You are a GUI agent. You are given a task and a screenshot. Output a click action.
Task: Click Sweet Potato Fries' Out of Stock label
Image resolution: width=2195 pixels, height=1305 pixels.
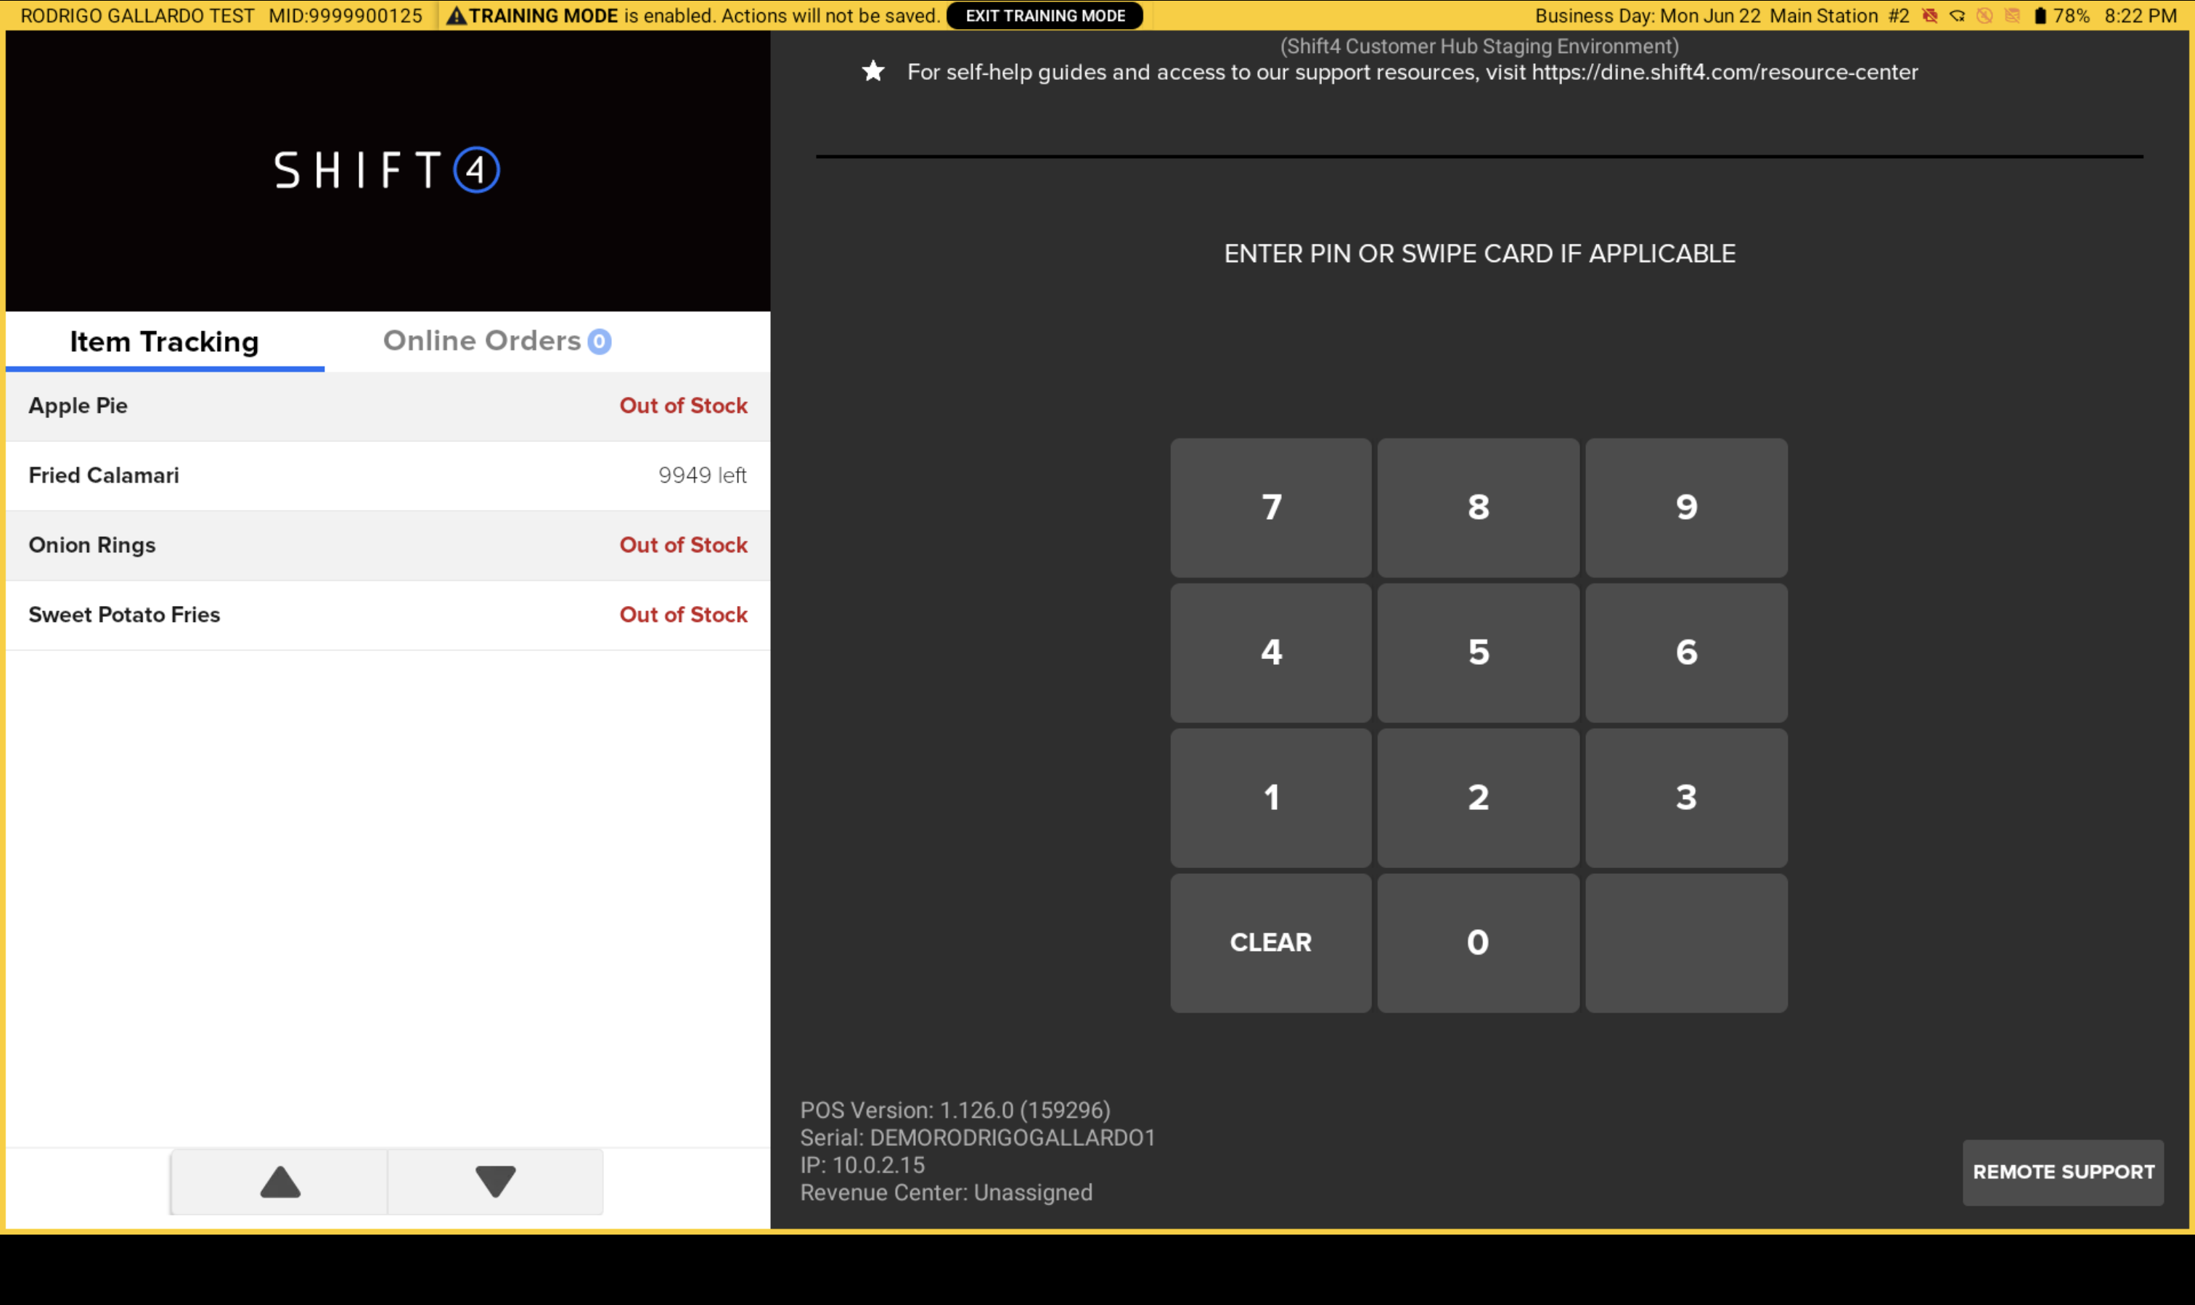pos(683,615)
